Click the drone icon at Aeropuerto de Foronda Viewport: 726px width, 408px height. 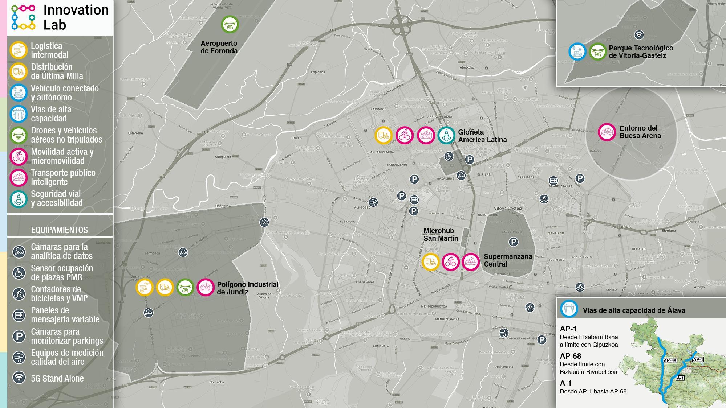coord(230,25)
